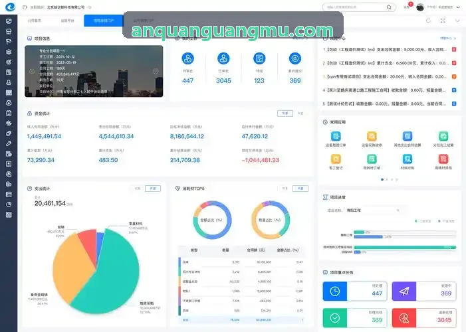This screenshot has width=466, height=332.
Task: Open the pie chart icon in the left sidebar
Action: 9,205
